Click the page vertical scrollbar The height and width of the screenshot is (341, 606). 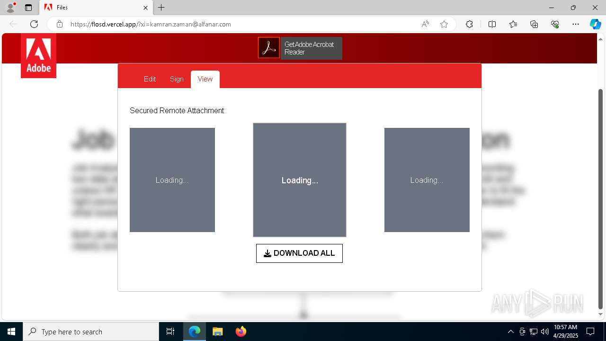point(601,199)
